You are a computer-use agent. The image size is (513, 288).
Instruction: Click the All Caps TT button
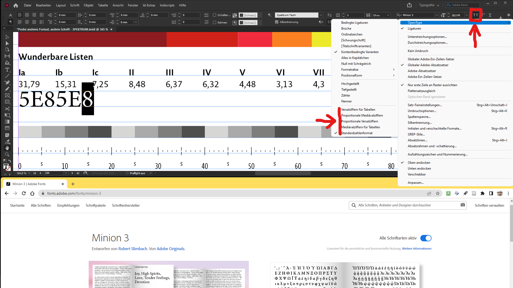(x=476, y=15)
